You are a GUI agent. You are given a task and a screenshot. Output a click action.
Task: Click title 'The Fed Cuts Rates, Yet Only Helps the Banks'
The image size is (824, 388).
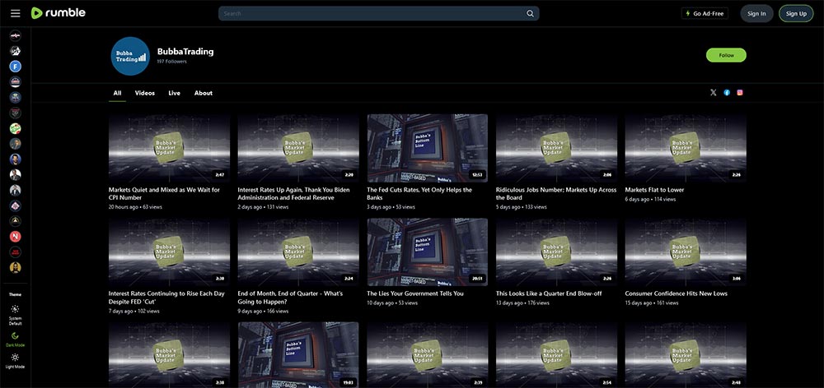(x=419, y=194)
